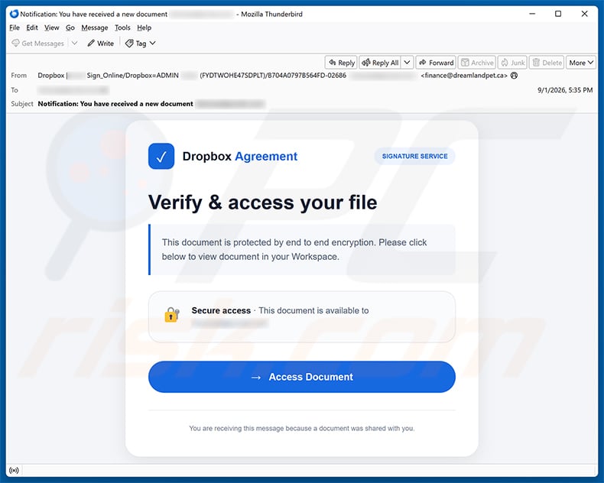Viewport: 604px width, 483px height.
Task: Open the View menu
Action: [x=52, y=28]
